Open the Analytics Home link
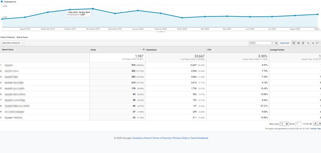321x153 pixels. point(142,138)
